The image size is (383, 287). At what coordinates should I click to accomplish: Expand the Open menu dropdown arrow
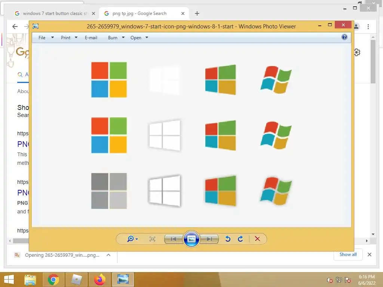coord(147,38)
